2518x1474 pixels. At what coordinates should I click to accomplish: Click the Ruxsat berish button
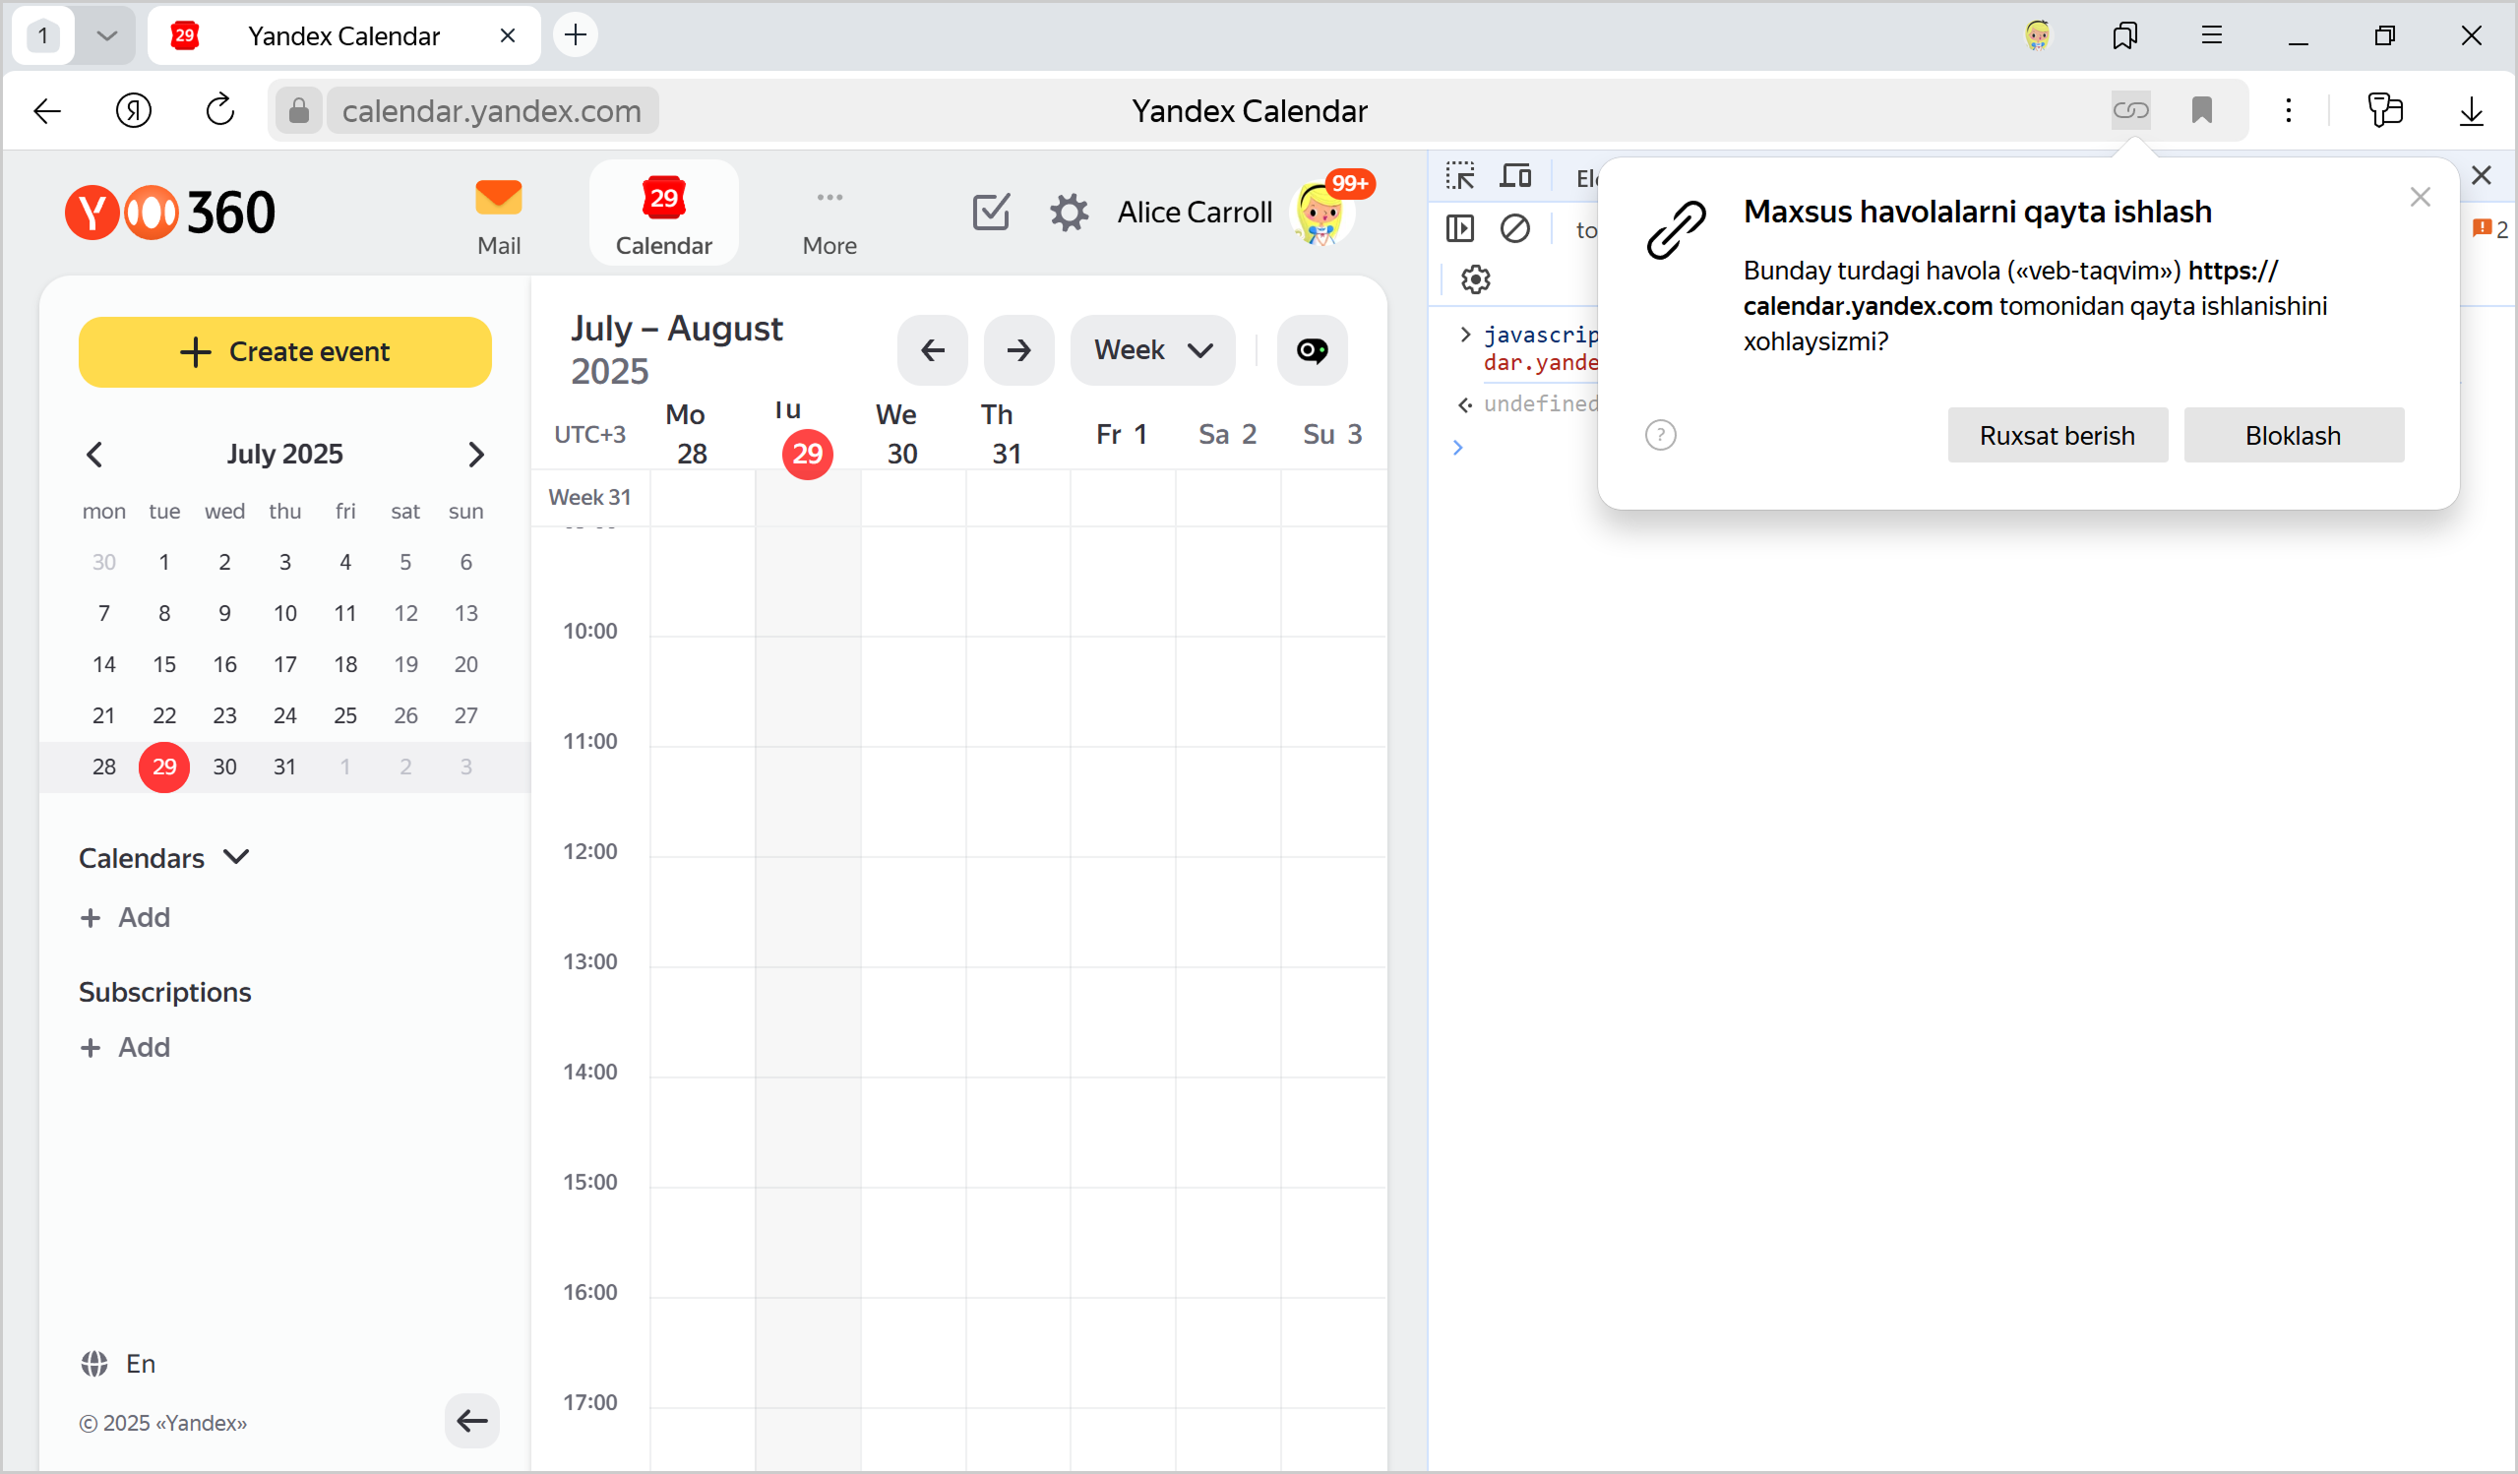(2057, 436)
